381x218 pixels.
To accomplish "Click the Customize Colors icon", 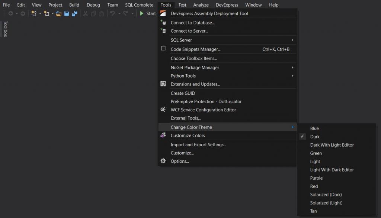I will [163, 135].
